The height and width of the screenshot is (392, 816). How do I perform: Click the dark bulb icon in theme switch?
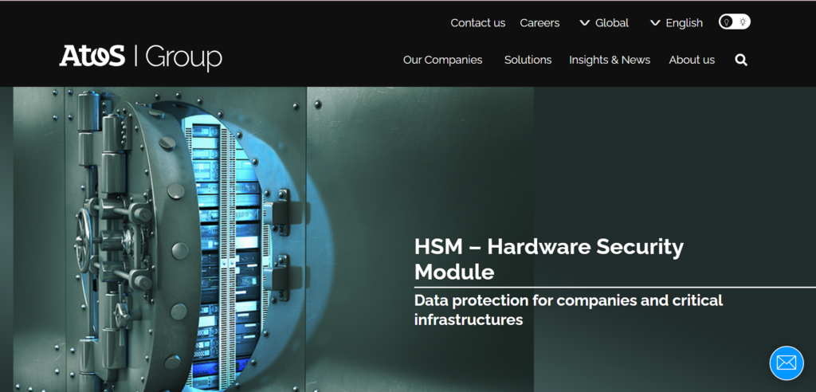point(726,22)
